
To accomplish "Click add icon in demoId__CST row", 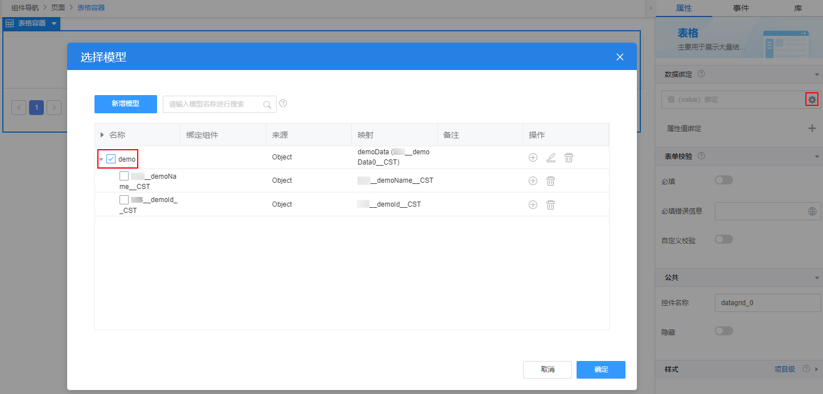I will (533, 204).
